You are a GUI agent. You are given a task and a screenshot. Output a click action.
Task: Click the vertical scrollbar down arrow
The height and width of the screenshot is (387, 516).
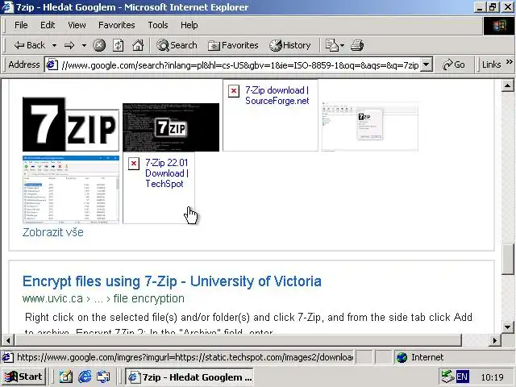507,327
